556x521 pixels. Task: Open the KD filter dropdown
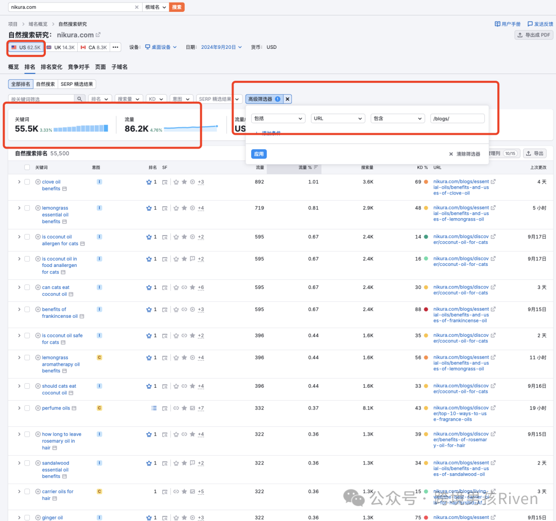coord(156,99)
